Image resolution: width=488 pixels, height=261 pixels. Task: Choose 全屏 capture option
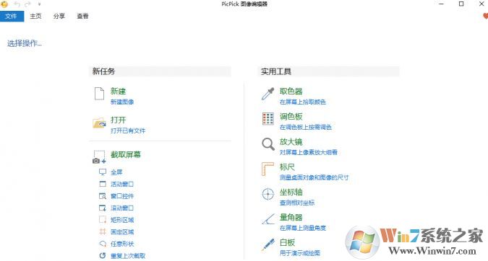(x=116, y=172)
